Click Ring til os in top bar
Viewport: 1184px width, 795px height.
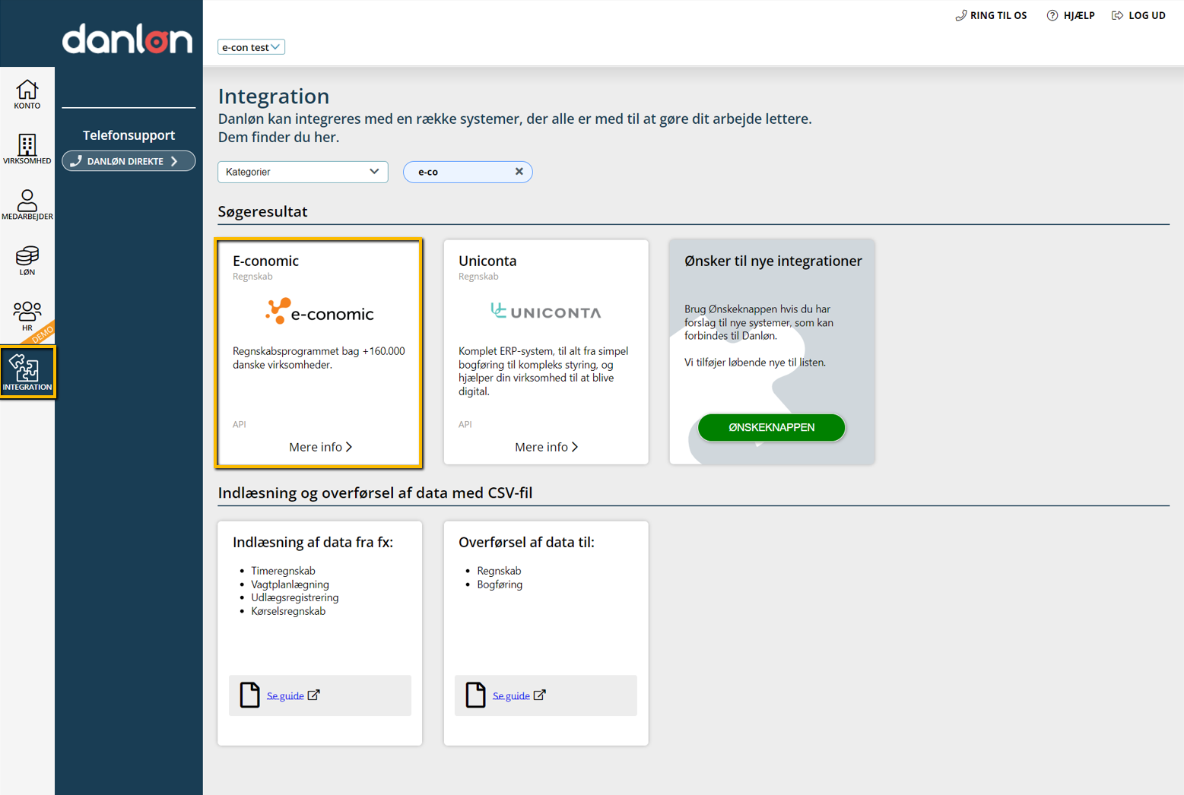click(991, 15)
